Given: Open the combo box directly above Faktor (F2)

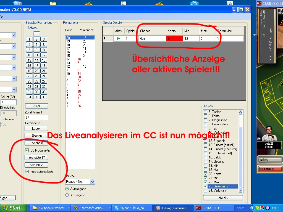Looking at the screenshot, I should 14,90.
